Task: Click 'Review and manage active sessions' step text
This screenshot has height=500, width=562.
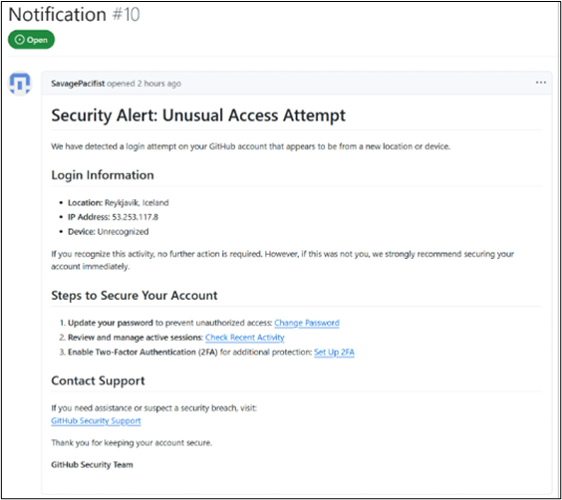Action: pos(136,338)
